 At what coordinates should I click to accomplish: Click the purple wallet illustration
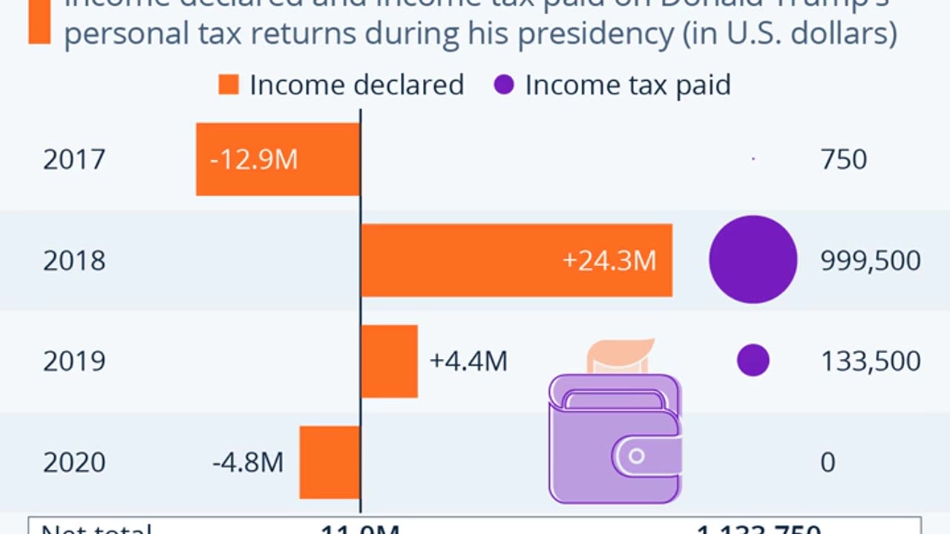(615, 438)
